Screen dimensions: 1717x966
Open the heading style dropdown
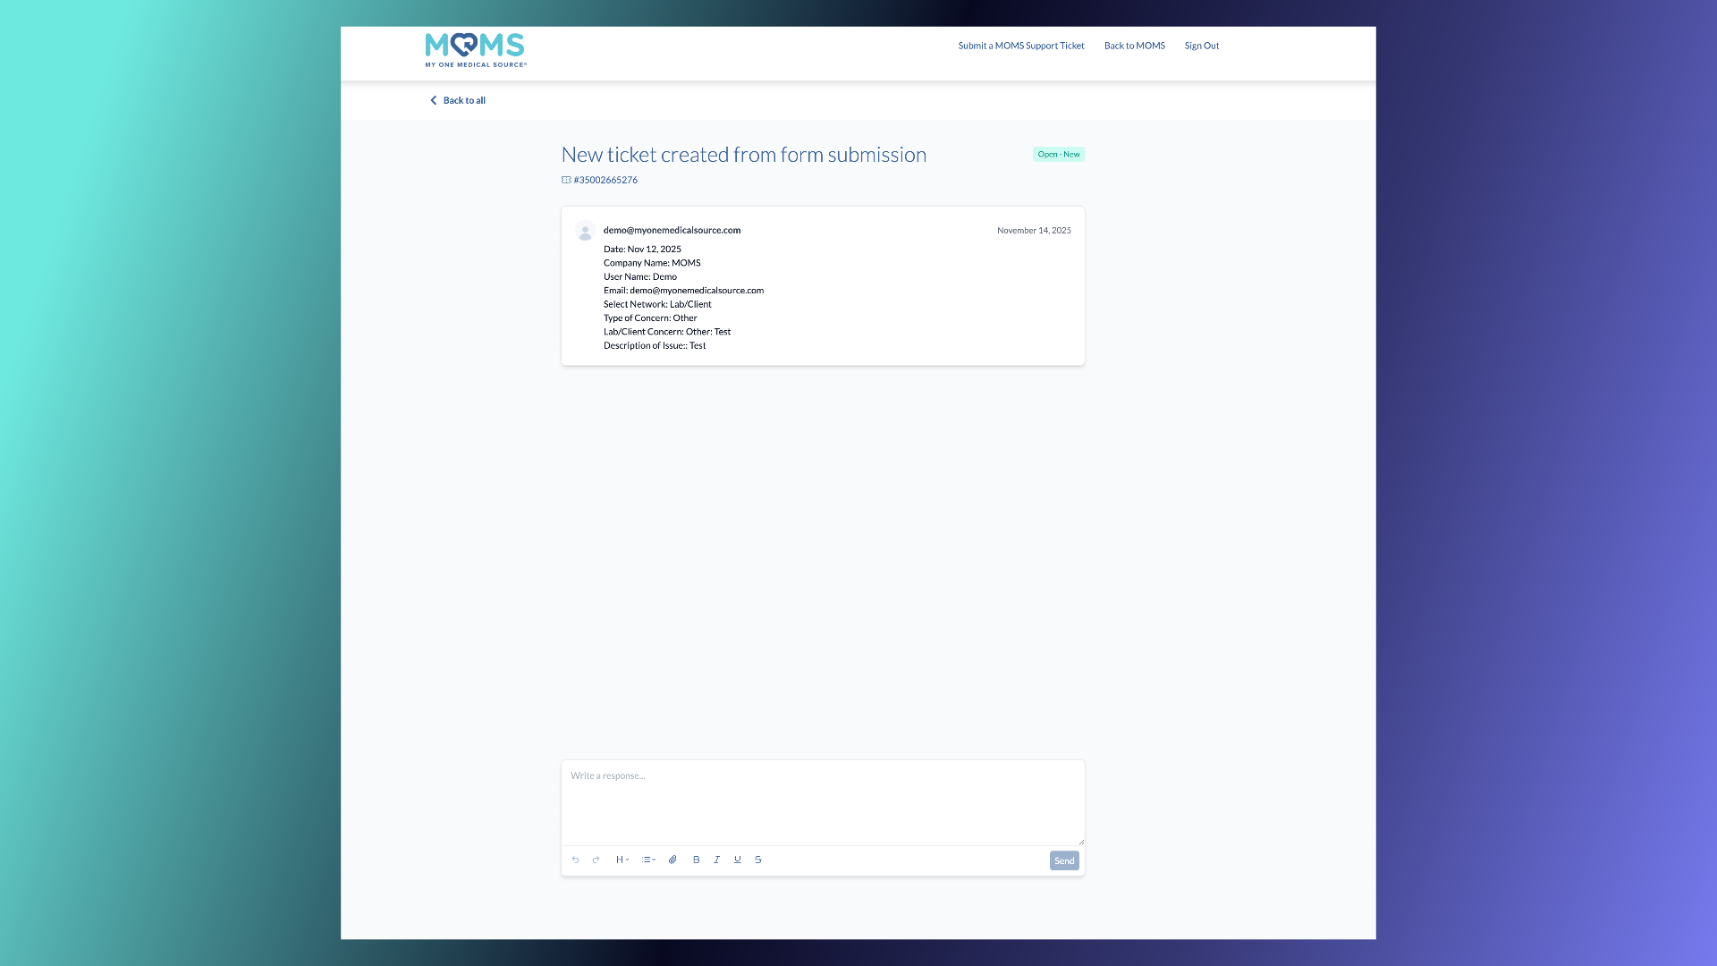point(622,860)
